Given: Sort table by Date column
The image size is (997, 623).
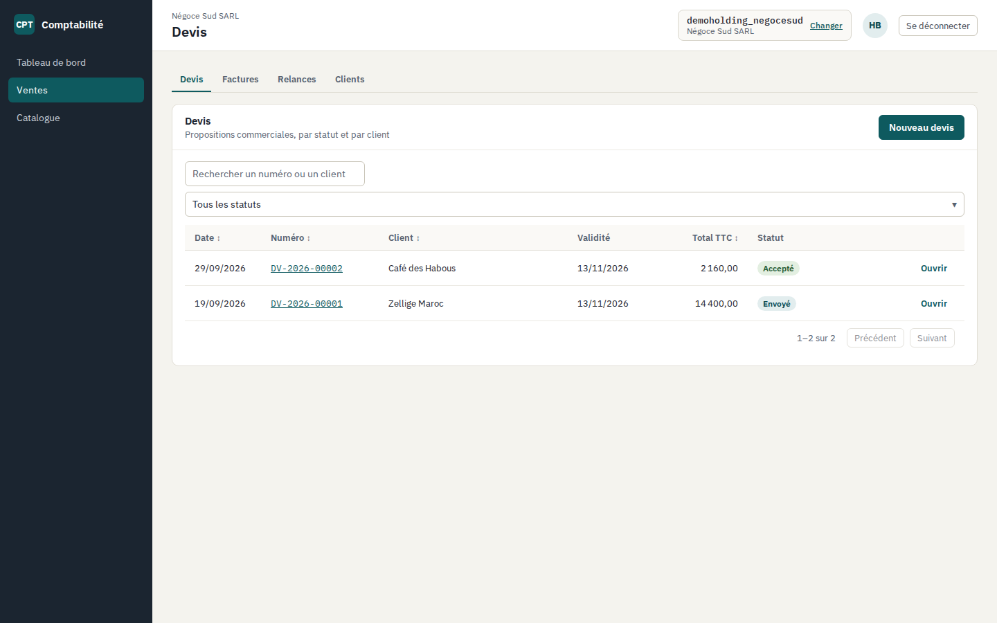Looking at the screenshot, I should point(207,237).
